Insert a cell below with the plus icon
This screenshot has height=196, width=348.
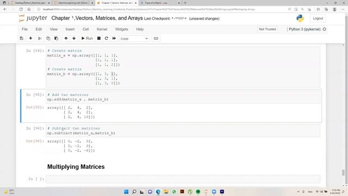click(30, 39)
